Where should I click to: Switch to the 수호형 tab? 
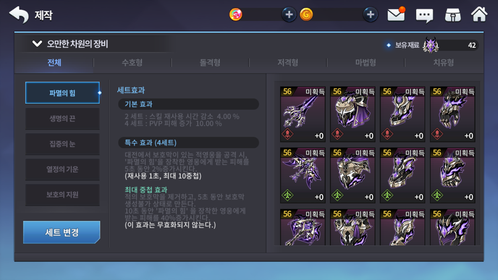[x=132, y=63]
